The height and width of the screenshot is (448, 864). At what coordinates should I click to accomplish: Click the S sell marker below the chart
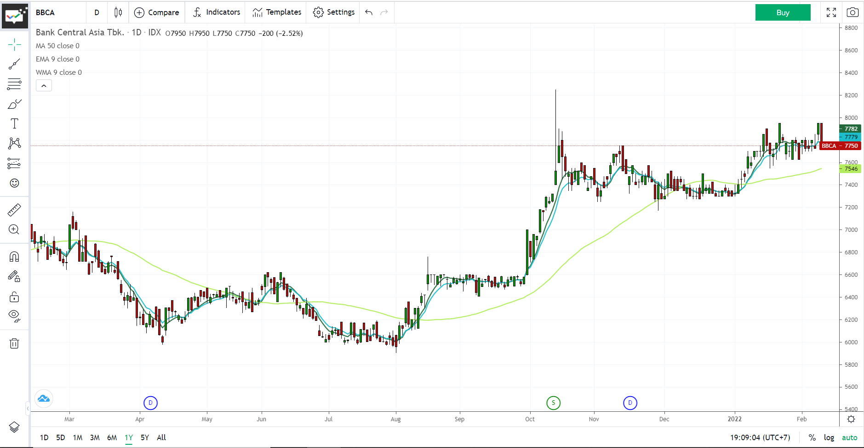click(553, 403)
